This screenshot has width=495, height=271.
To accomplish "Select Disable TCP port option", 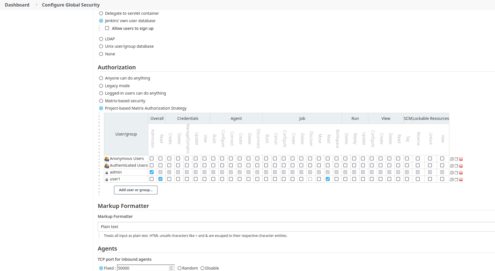I will [x=202, y=268].
